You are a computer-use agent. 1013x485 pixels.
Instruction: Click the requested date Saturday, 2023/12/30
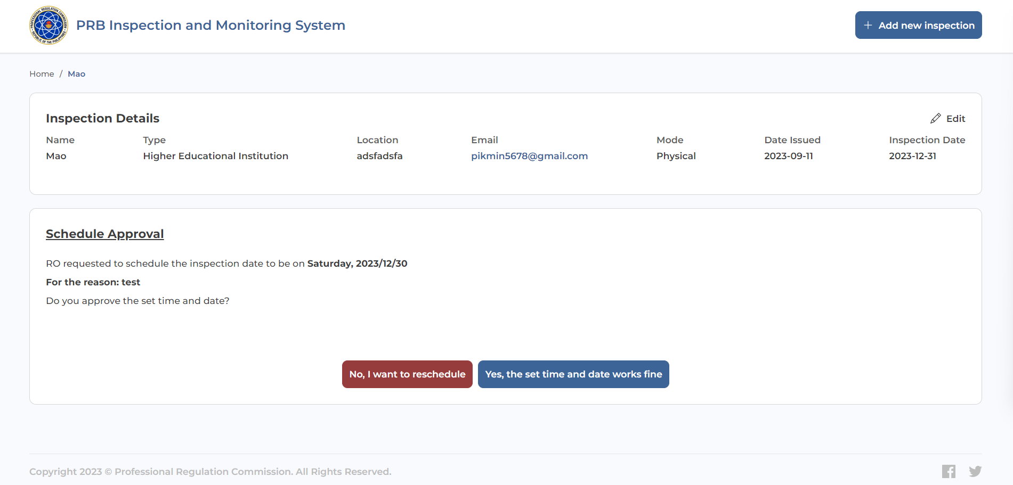point(357,264)
